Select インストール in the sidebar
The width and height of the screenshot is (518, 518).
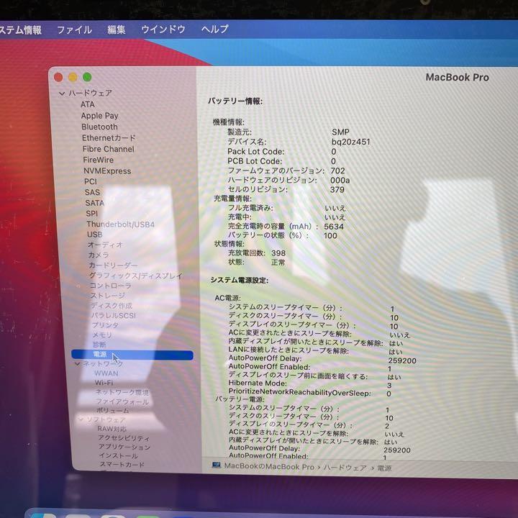119,456
